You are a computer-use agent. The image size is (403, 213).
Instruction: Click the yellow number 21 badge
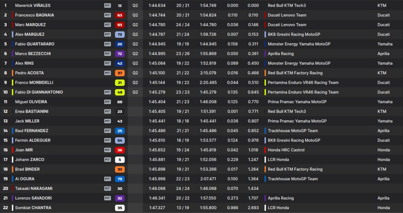click(x=120, y=83)
